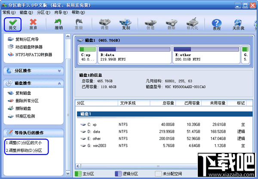Click the 分区操作 panel icon
The height and width of the screenshot is (179, 258).
coord(9,71)
